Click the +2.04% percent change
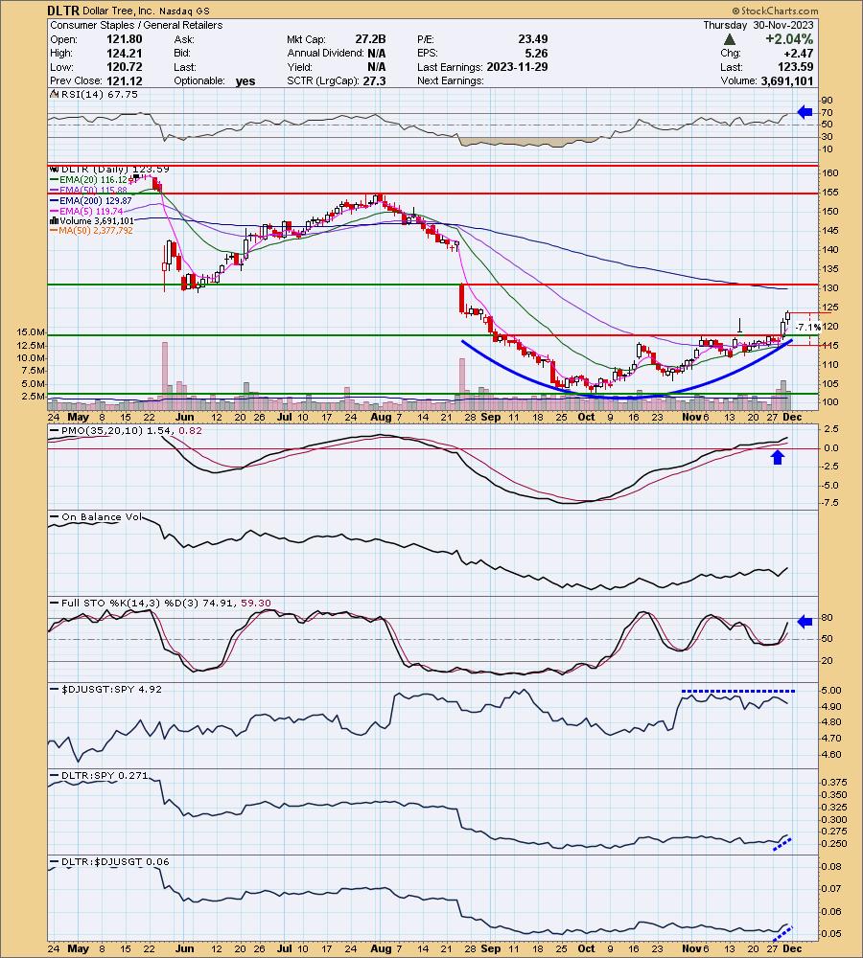 click(x=789, y=39)
